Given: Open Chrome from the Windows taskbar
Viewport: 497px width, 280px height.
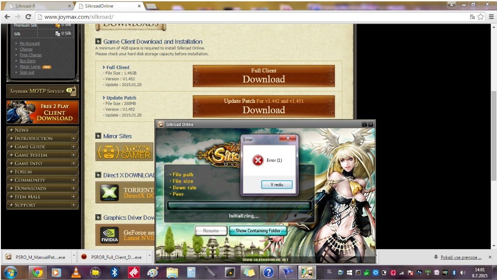Looking at the screenshot, I should pos(38,272).
